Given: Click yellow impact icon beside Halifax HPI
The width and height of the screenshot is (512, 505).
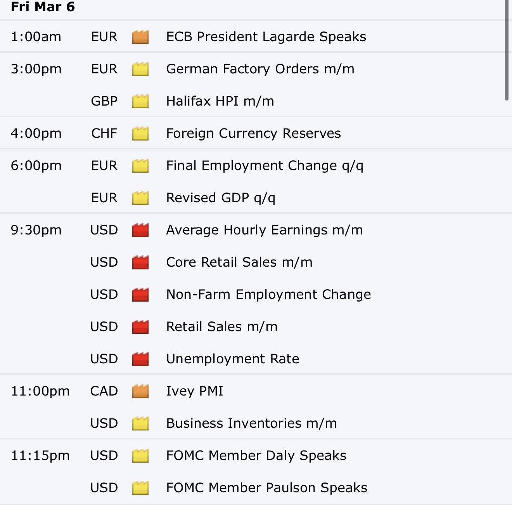Looking at the screenshot, I should tap(140, 101).
